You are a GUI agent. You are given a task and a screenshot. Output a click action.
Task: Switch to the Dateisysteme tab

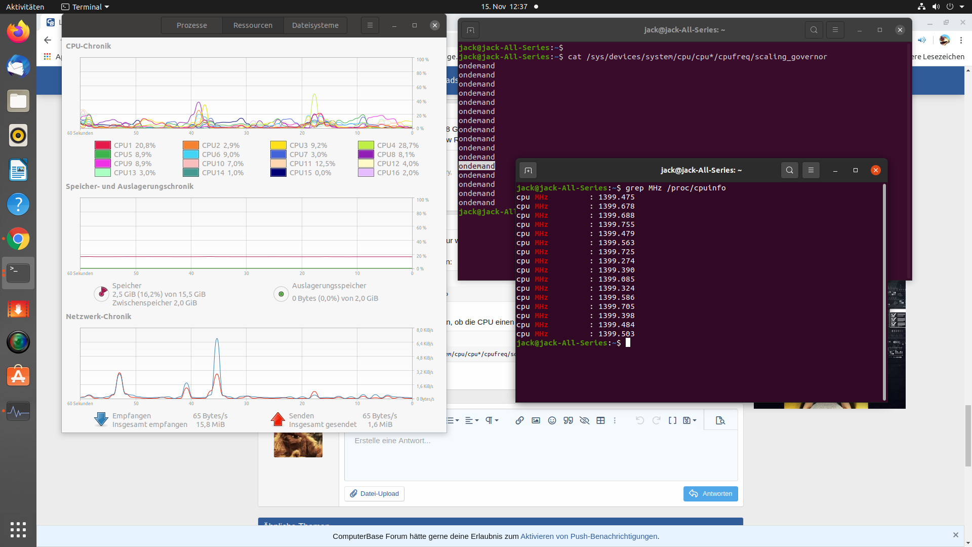315,25
